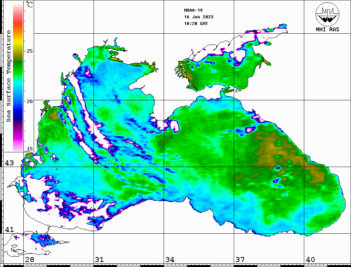Click the 'Sea Surface Temperature' vertical label
The image size is (351, 267).
(8, 76)
